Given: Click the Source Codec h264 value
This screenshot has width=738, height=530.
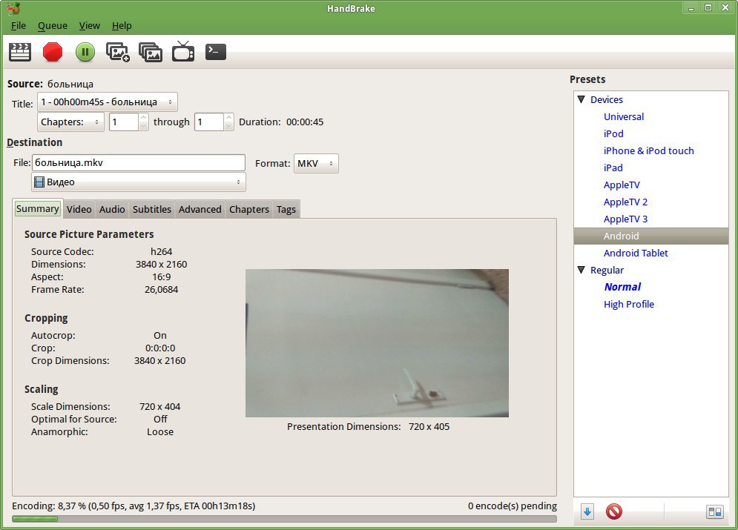Looking at the screenshot, I should pos(162,251).
